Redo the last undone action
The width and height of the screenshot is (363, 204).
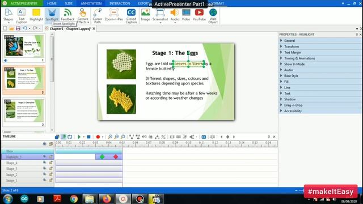coord(35,28)
